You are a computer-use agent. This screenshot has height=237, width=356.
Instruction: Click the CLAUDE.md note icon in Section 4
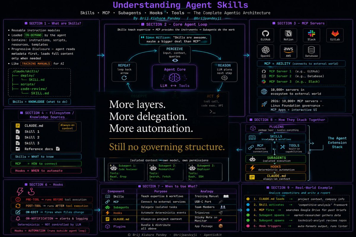click(18, 126)
